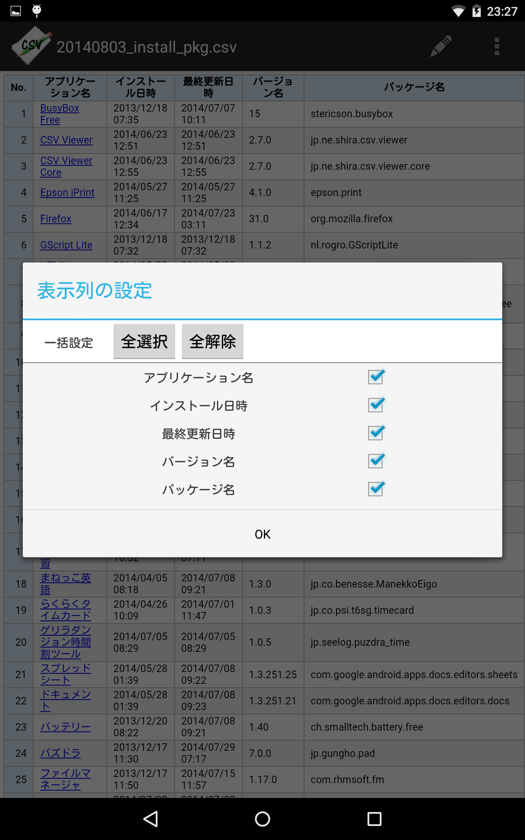Screen dimensions: 525x840
Task: Select the stericson.busybox package cell
Action: click(x=414, y=114)
